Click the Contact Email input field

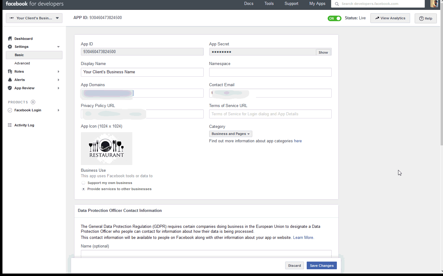[270, 93]
